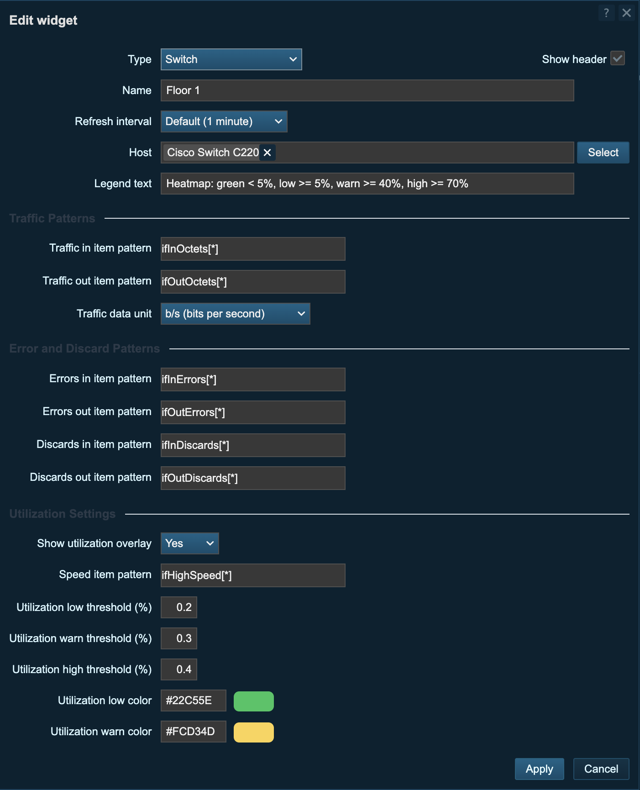Pick the green utilization low color swatch
Screen dimensions: 640x790
[x=253, y=701]
